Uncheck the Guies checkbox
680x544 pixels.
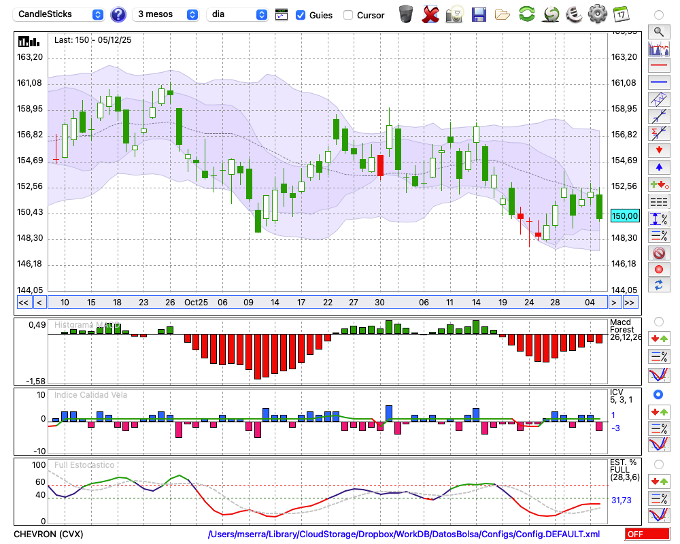coord(301,15)
